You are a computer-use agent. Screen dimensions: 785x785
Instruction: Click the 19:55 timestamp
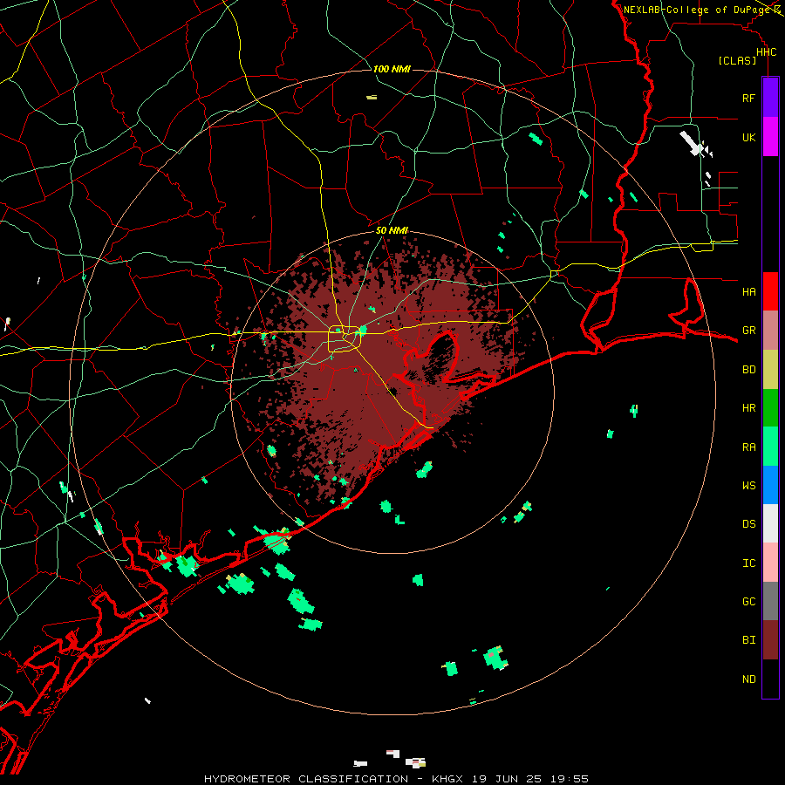tap(569, 779)
